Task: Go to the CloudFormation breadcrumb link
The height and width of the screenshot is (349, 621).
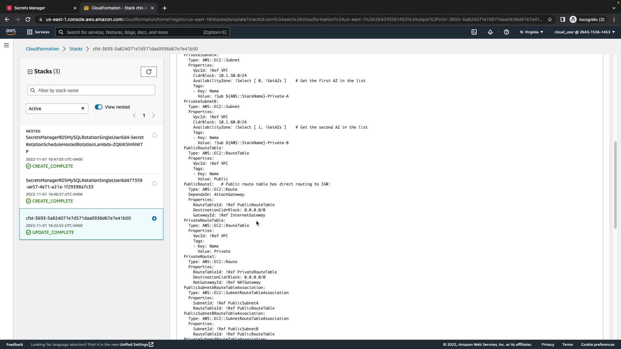Action: point(42,49)
